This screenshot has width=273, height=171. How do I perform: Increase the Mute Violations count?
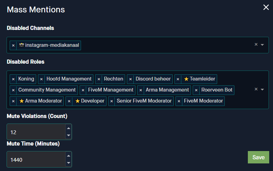pyautogui.click(x=68, y=128)
